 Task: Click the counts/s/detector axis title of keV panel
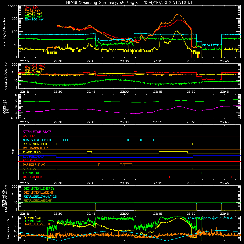tap(4, 32)
